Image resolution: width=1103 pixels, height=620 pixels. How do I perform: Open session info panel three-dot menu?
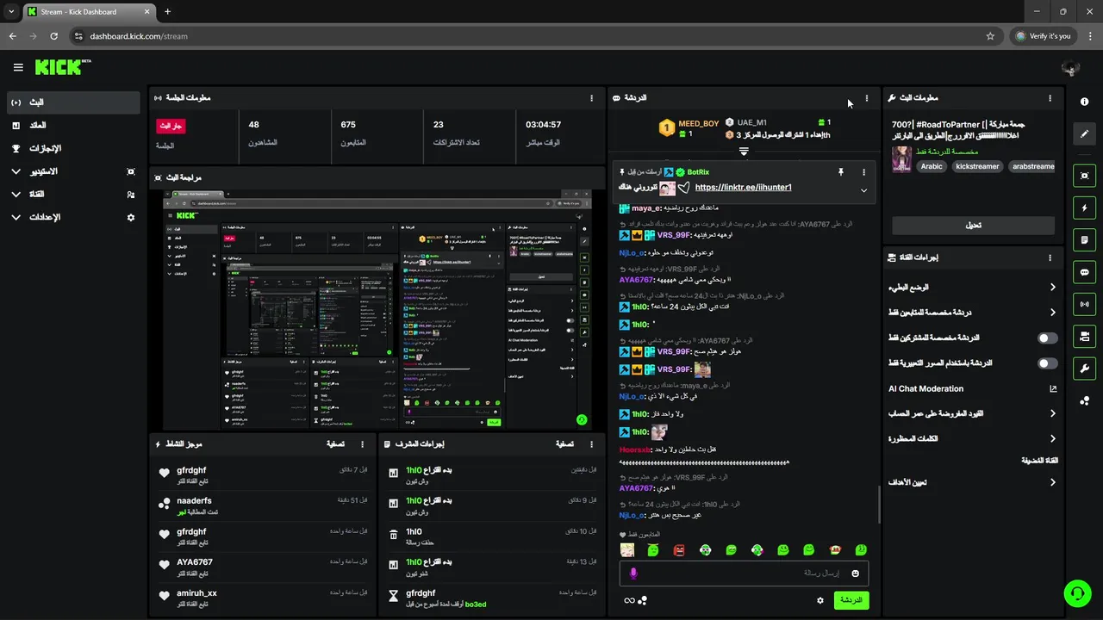pyautogui.click(x=591, y=98)
